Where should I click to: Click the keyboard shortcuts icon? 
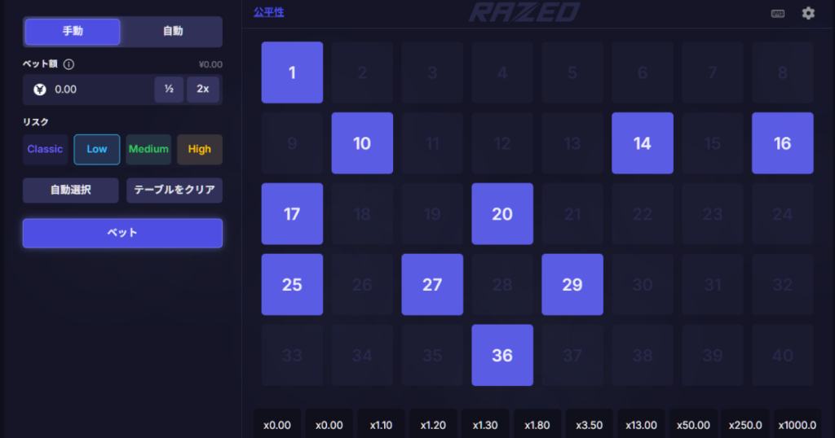[777, 13]
